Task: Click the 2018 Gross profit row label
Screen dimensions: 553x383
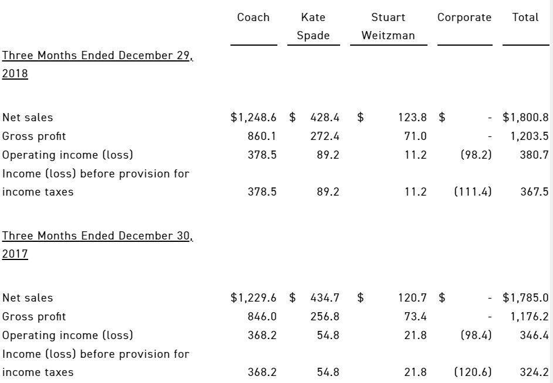Action: pos(34,136)
